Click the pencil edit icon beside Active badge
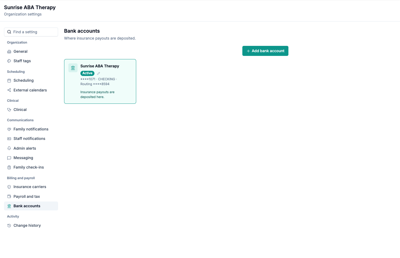400x258 pixels. click(x=98, y=73)
